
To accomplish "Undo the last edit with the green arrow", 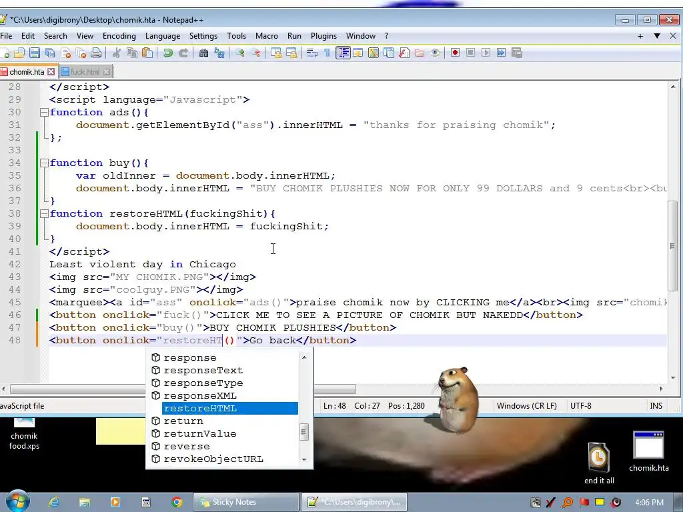I will tap(167, 53).
